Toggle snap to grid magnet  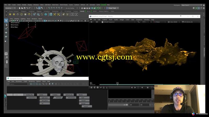point(49,8)
